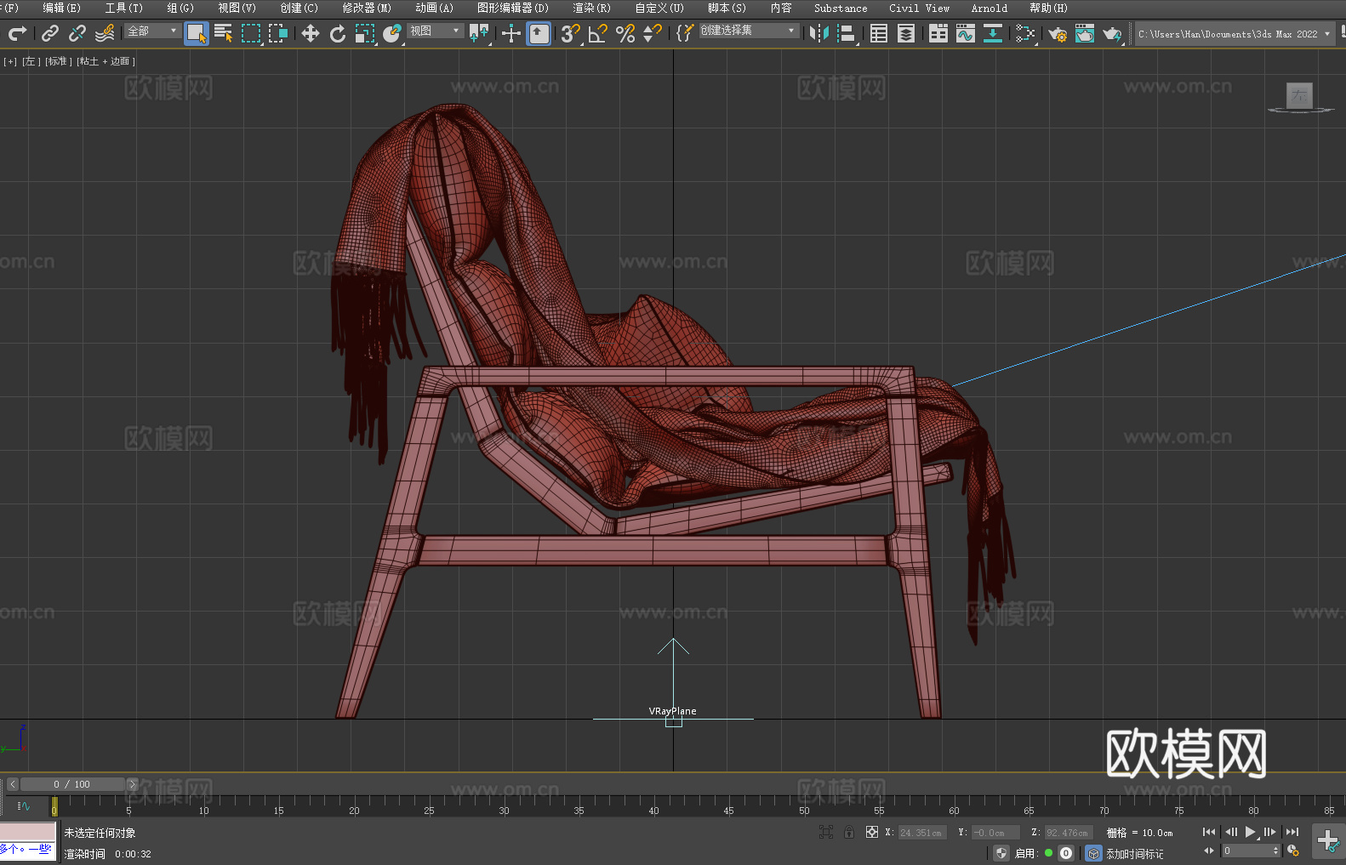Open the 编辑(E) menu

(x=61, y=8)
